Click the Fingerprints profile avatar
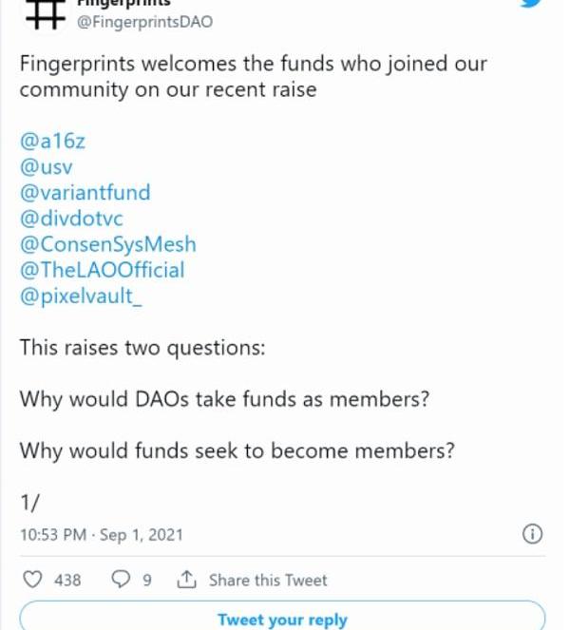This screenshot has height=630, width=570. (x=45, y=13)
